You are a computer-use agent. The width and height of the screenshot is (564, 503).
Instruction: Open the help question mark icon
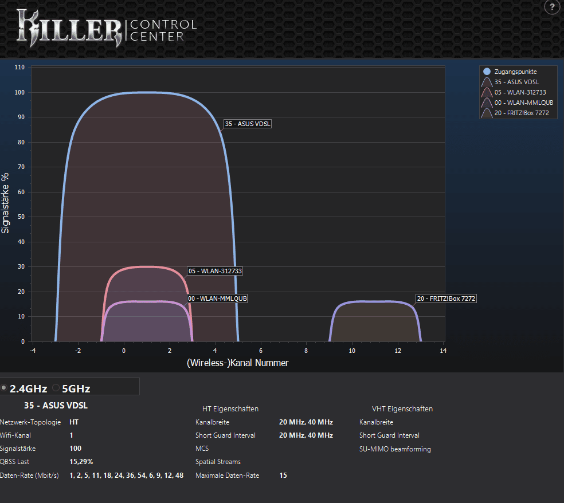click(x=552, y=7)
